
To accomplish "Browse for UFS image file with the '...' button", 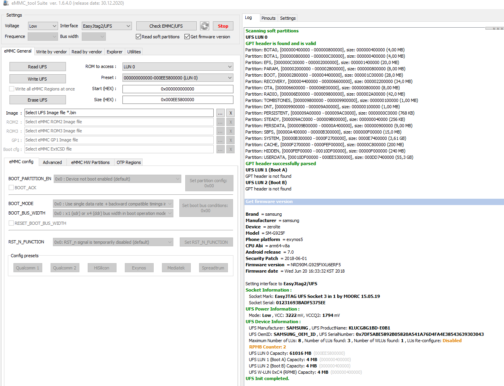I will (x=220, y=113).
